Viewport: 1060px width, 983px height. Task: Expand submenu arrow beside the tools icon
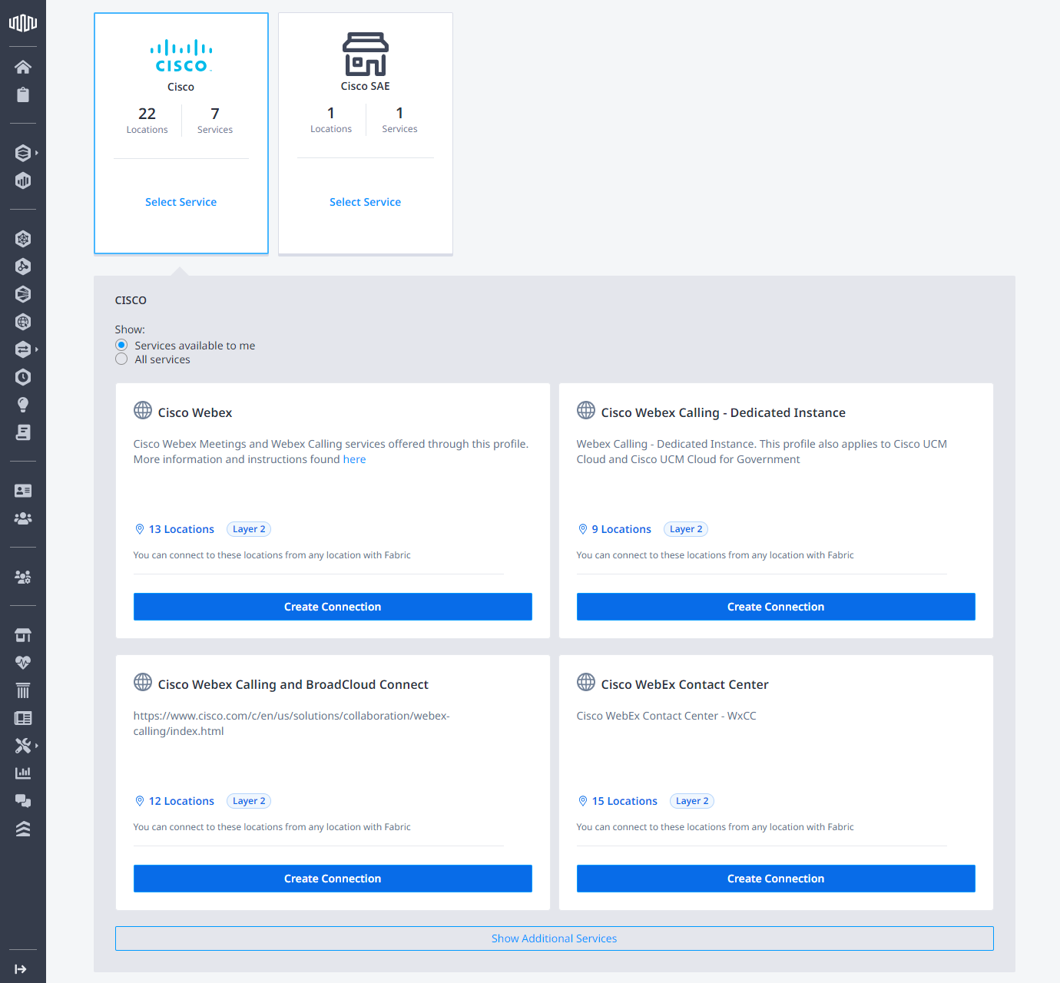pyautogui.click(x=37, y=746)
